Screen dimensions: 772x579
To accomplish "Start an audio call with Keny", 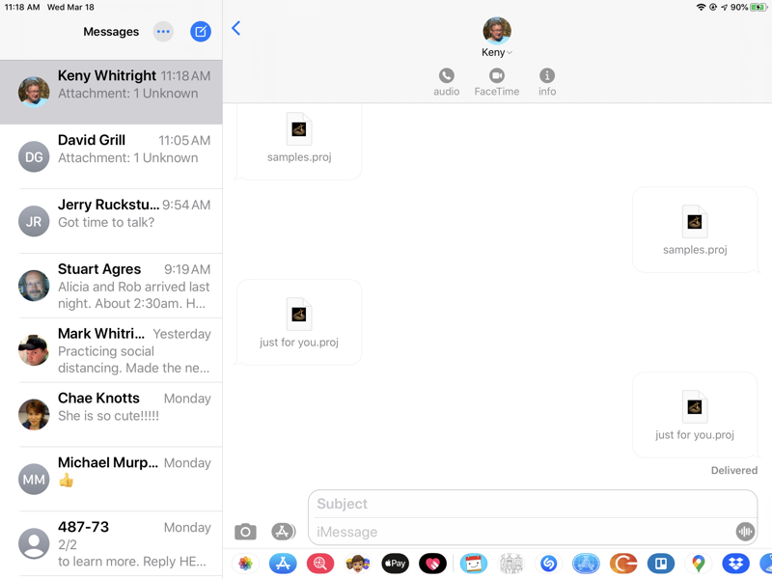I will [x=446, y=82].
